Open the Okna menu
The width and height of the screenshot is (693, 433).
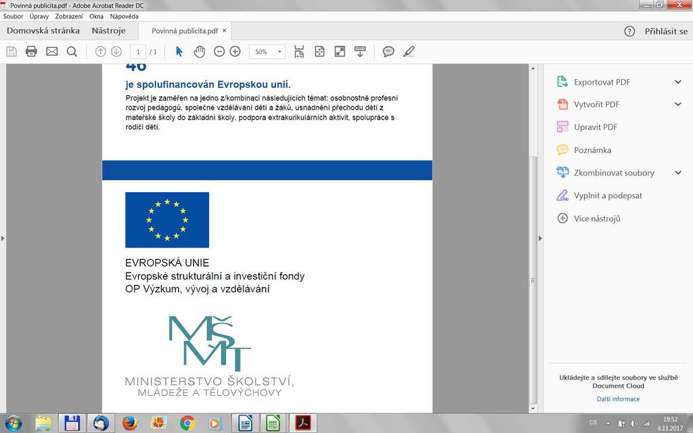tap(96, 16)
